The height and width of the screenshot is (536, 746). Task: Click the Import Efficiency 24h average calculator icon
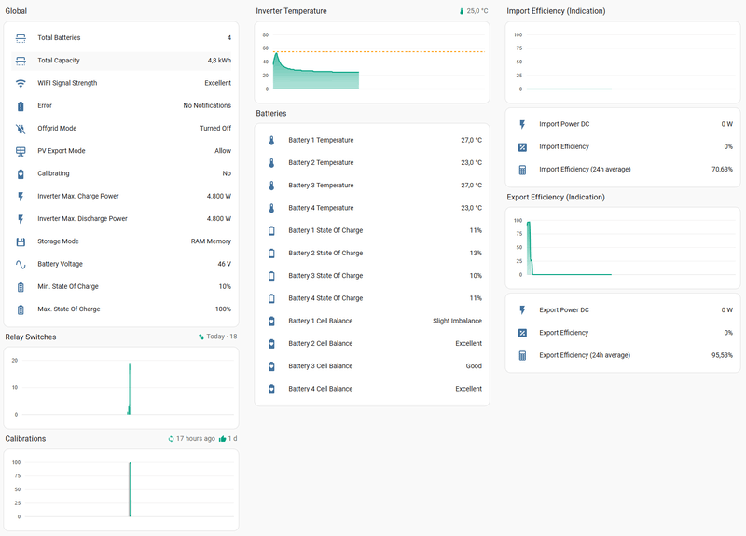tap(522, 170)
